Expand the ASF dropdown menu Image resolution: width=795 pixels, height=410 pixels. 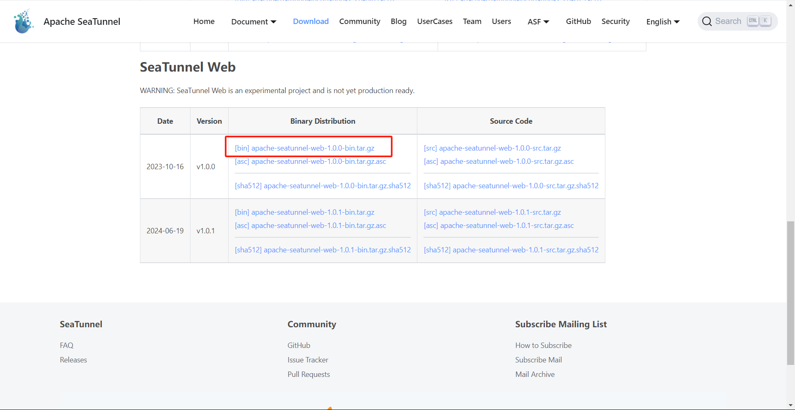click(547, 22)
